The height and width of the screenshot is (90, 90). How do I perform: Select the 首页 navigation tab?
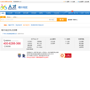[3, 13]
